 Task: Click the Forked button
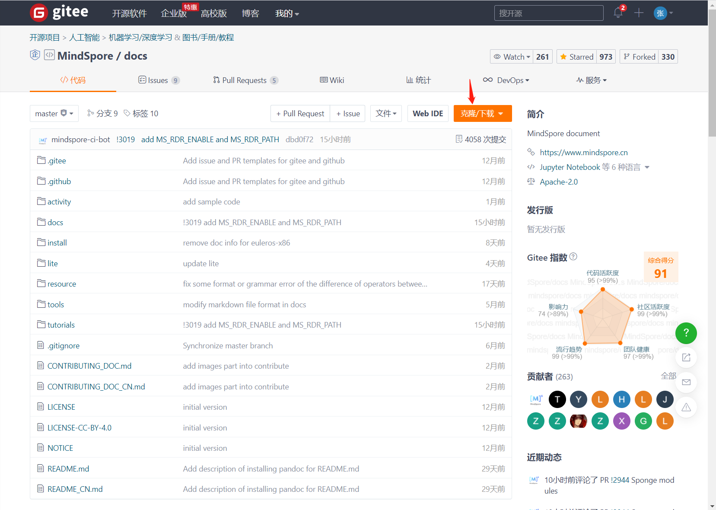(x=639, y=57)
